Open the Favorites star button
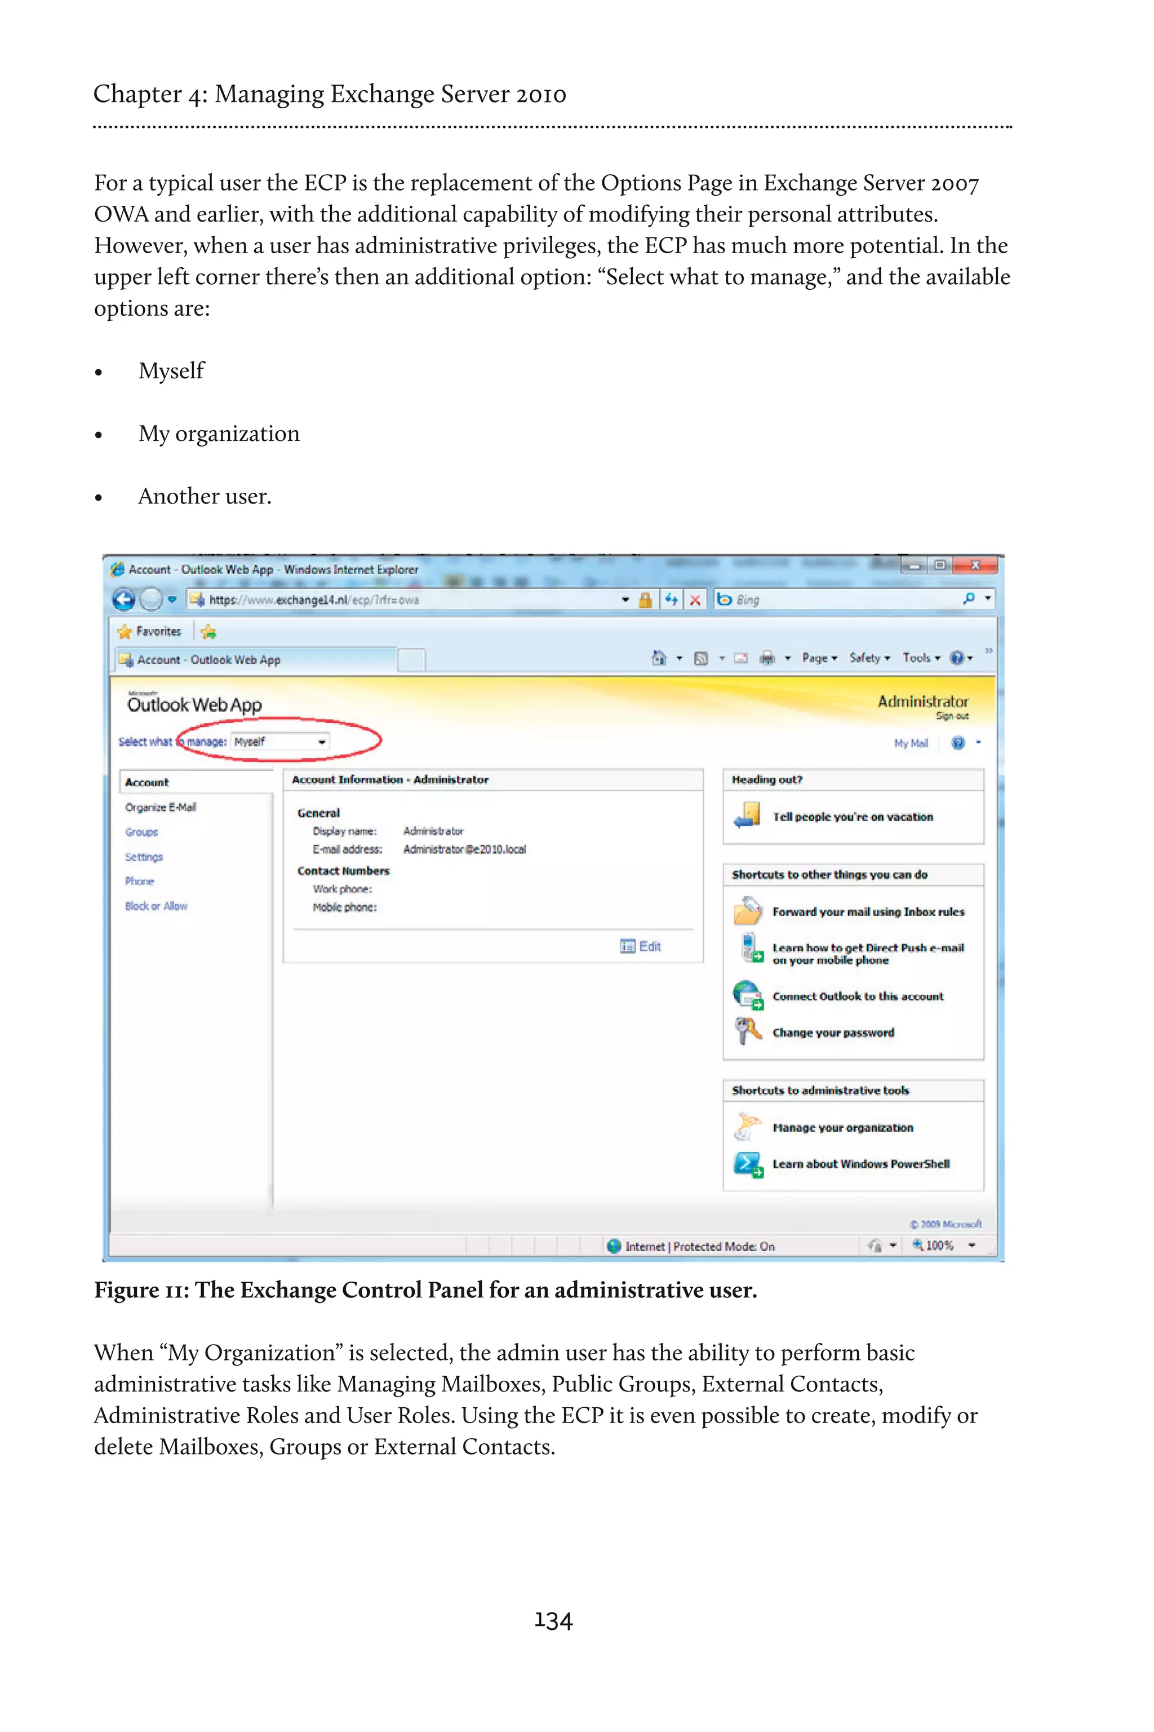 (149, 632)
